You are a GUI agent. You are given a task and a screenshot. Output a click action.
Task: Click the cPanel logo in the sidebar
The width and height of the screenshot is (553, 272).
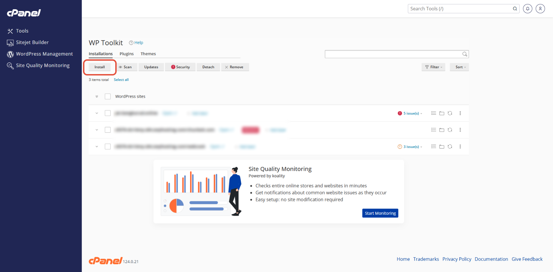coord(24,13)
